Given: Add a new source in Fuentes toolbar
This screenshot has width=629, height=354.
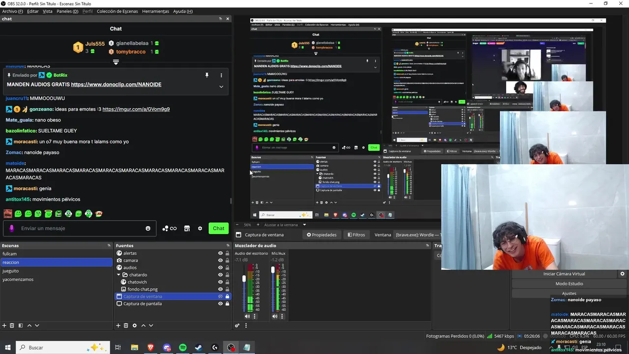Looking at the screenshot, I should click(x=118, y=325).
